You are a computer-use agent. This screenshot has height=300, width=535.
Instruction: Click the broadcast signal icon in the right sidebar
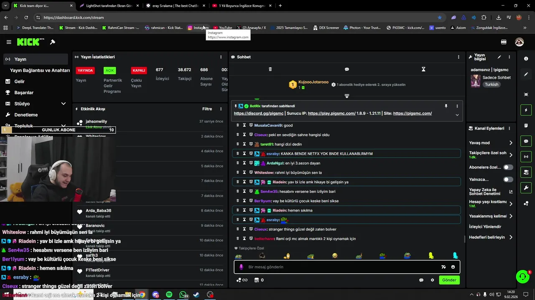click(x=526, y=157)
